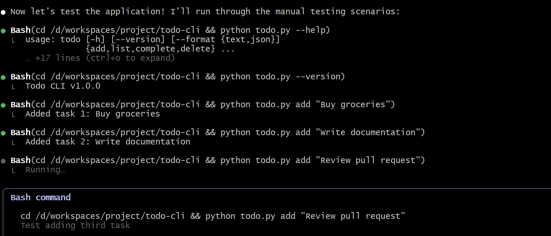Image resolution: width=551 pixels, height=236 pixels.
Task: Click the "Added task 1: Buy groceries" output
Action: (x=93, y=114)
